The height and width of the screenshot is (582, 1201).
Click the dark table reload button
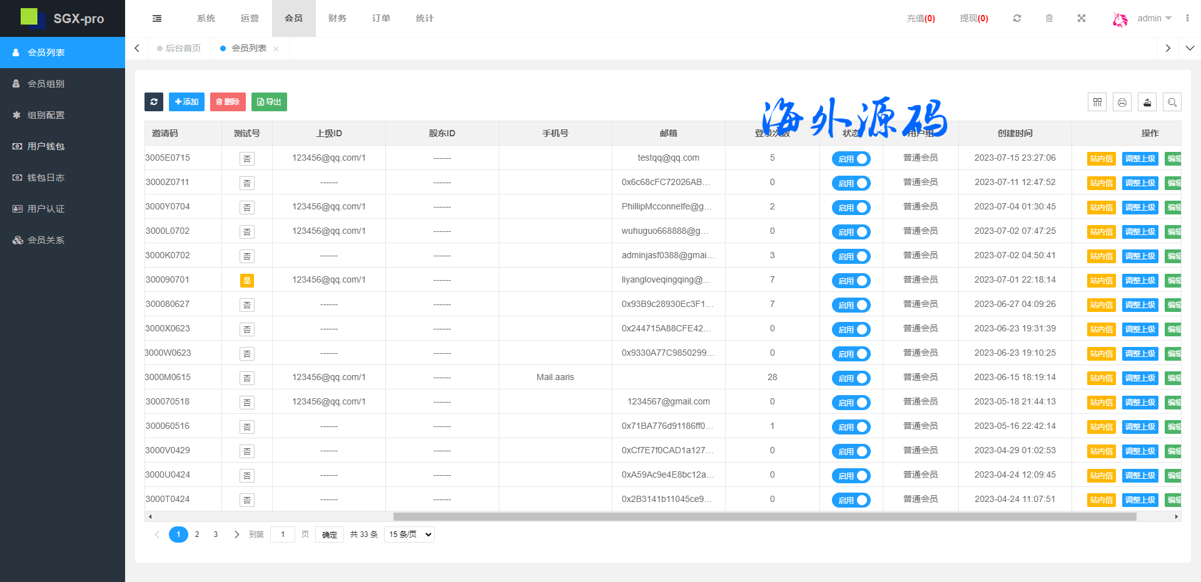pyautogui.click(x=154, y=102)
